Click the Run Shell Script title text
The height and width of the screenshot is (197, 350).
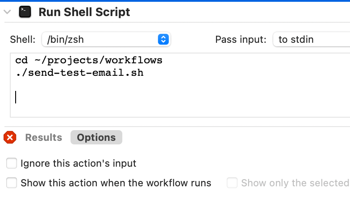tap(84, 12)
